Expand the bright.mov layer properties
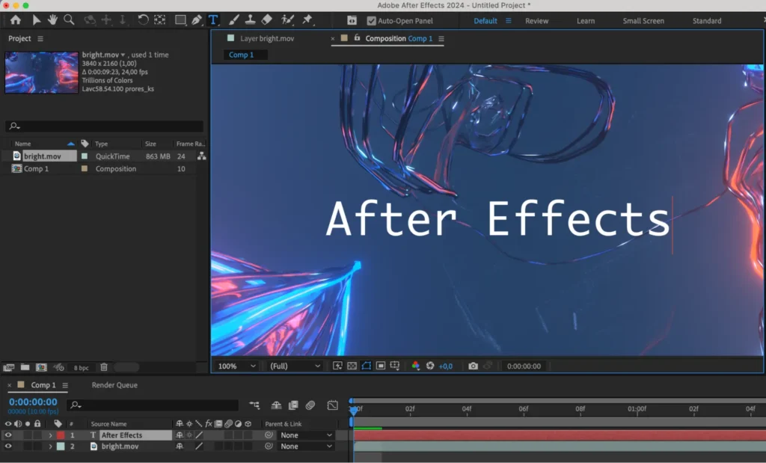Image resolution: width=766 pixels, height=463 pixels. click(50, 446)
